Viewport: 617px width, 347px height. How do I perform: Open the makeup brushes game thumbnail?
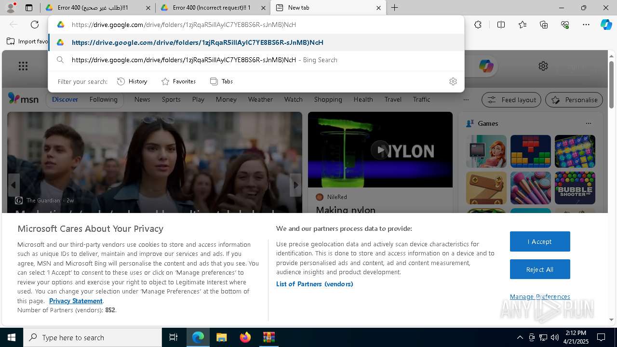[x=530, y=188]
